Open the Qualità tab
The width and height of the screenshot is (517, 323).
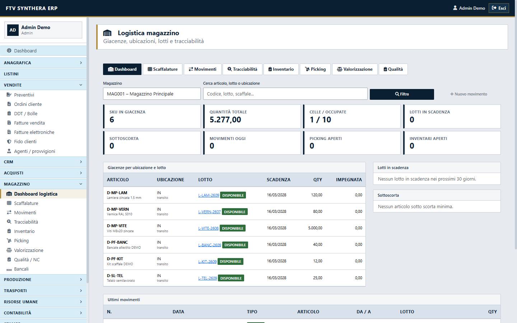(x=393, y=69)
